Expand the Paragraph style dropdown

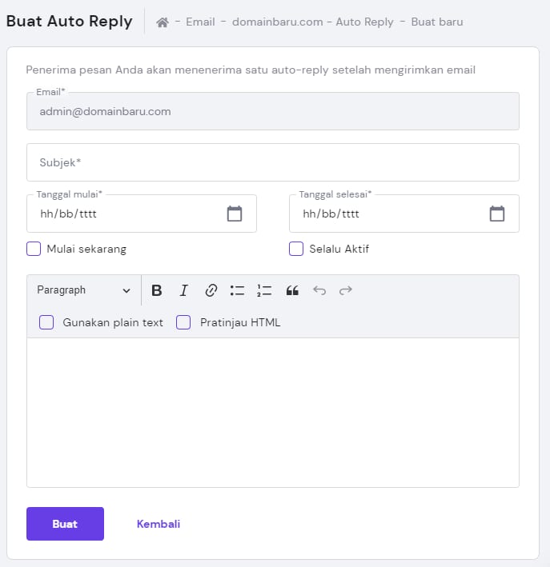click(83, 290)
